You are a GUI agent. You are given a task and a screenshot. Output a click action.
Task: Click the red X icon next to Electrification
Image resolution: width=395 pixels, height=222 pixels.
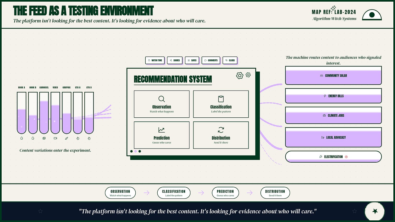click(x=346, y=157)
